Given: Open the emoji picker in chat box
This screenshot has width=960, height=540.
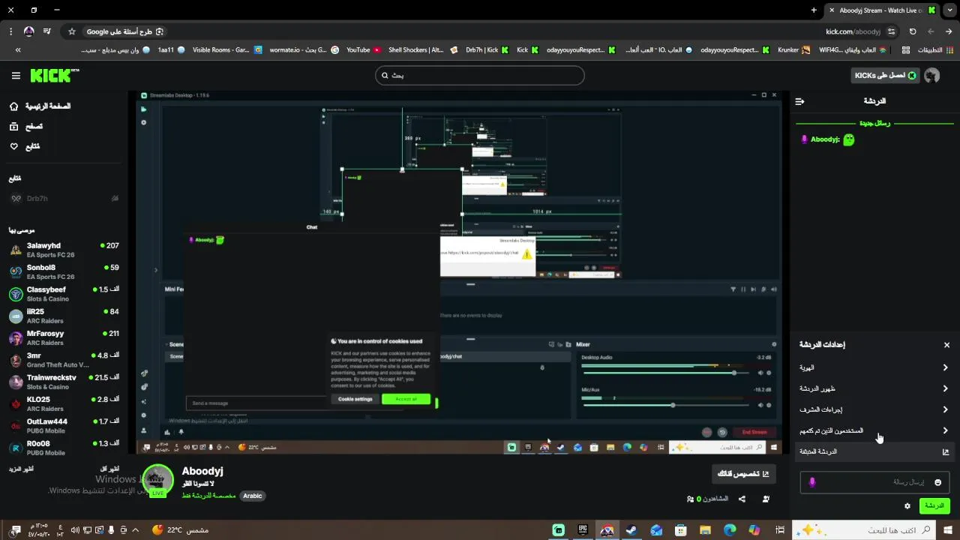Looking at the screenshot, I should 937,482.
